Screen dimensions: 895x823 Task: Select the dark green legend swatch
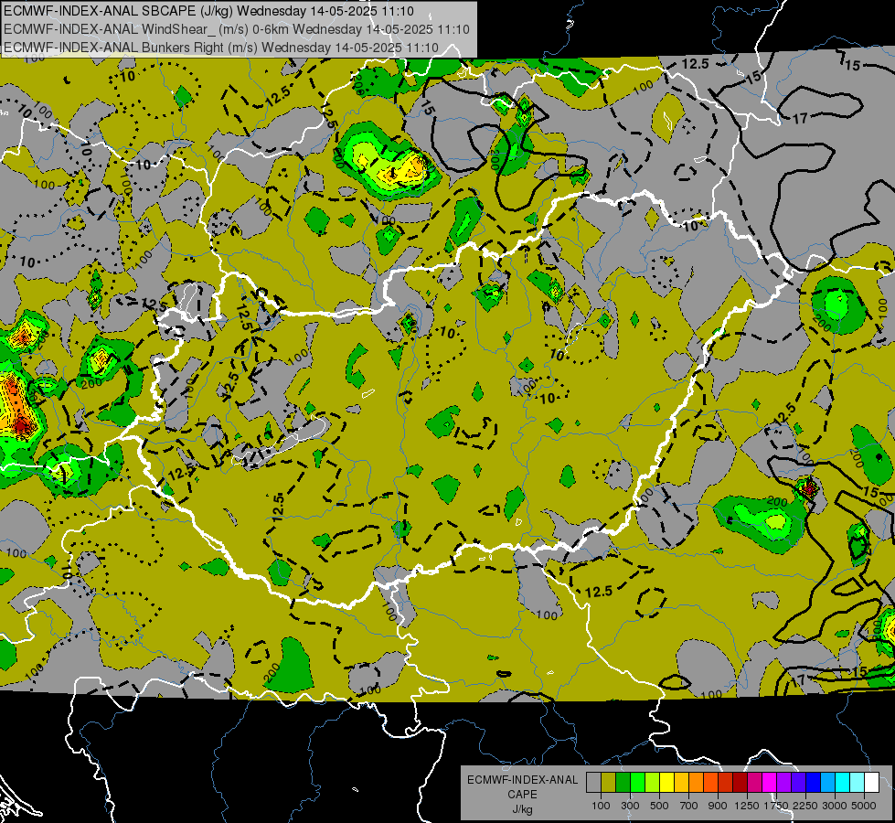[x=623, y=782]
